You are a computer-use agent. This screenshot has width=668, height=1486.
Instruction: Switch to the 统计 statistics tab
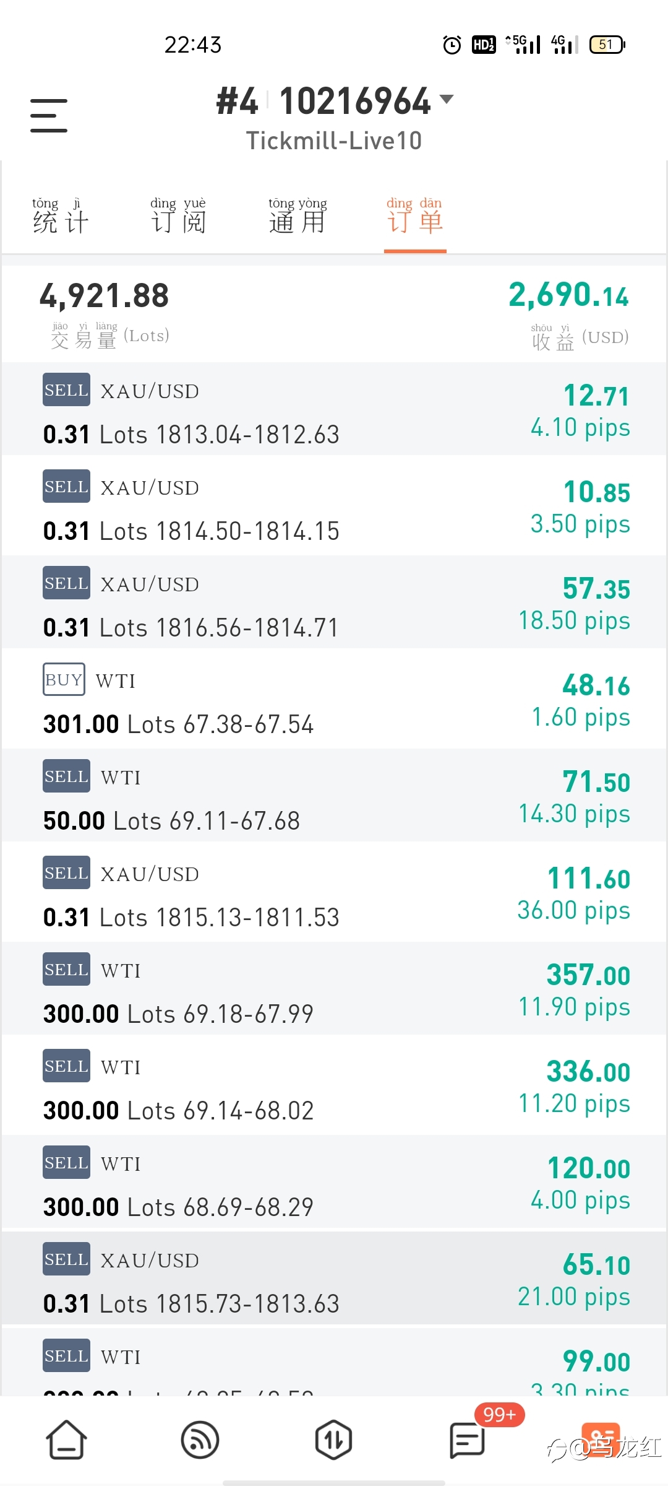61,216
